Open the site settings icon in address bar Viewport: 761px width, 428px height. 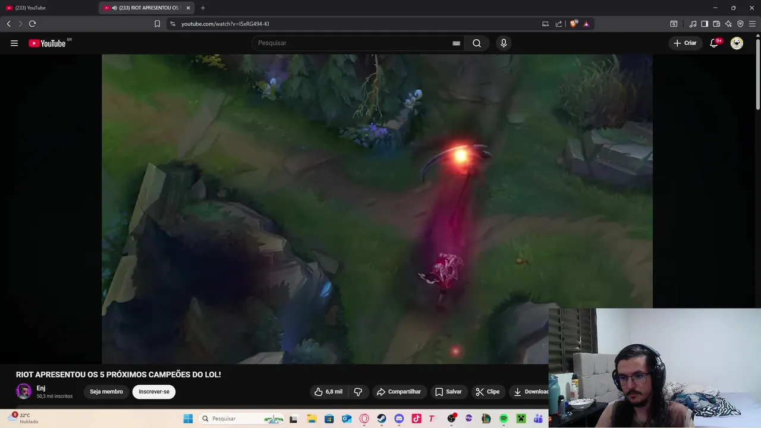[173, 24]
